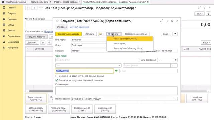The width and height of the screenshot is (214, 120).
Task: Copy link icon in main window header
Action: [x=200, y=8]
